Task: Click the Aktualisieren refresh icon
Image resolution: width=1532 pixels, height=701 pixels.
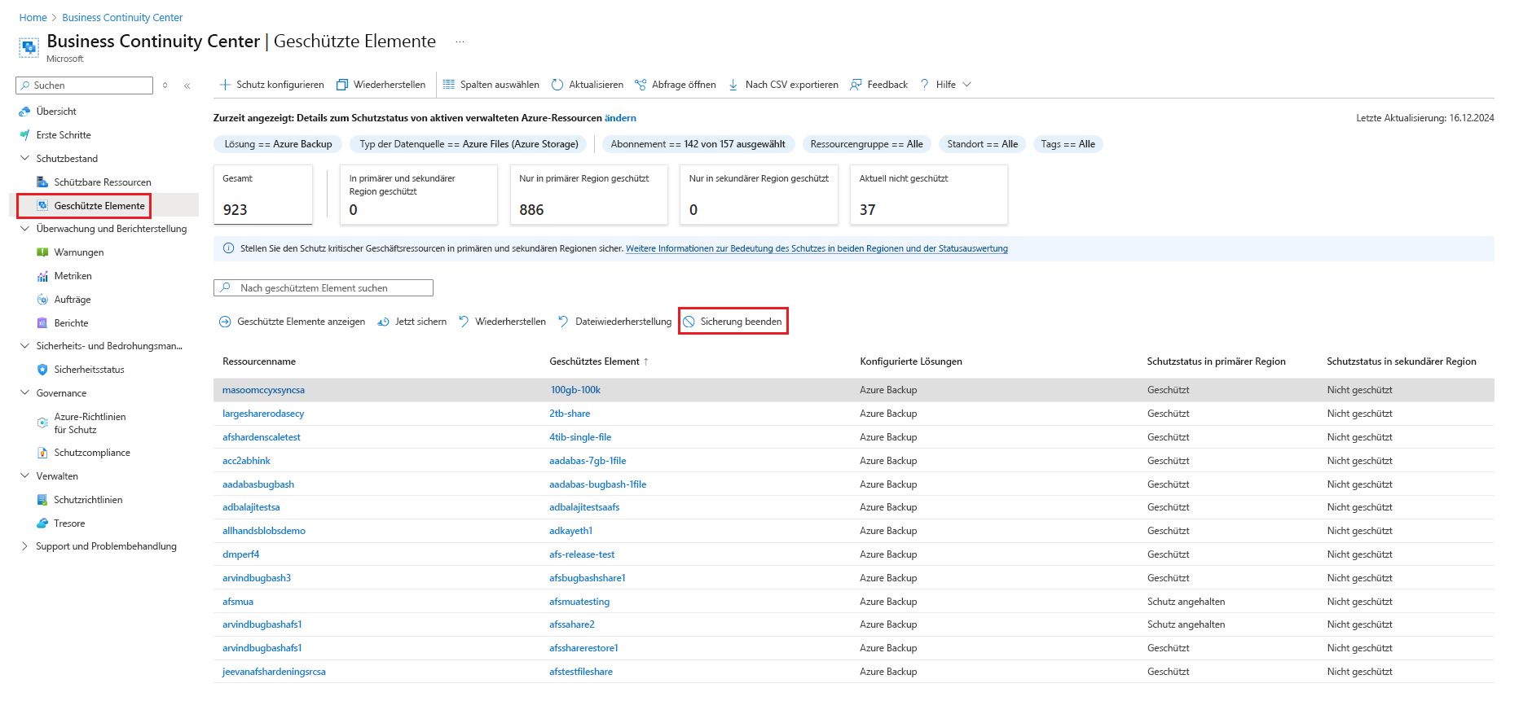Action: coord(557,85)
